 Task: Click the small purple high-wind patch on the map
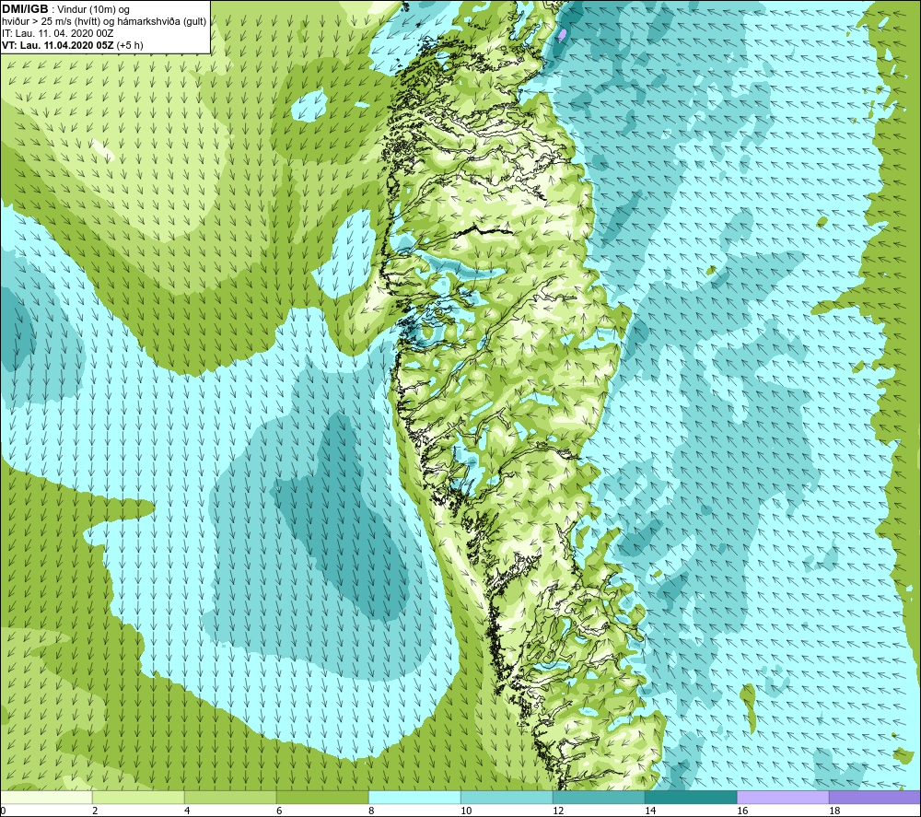[x=562, y=35]
